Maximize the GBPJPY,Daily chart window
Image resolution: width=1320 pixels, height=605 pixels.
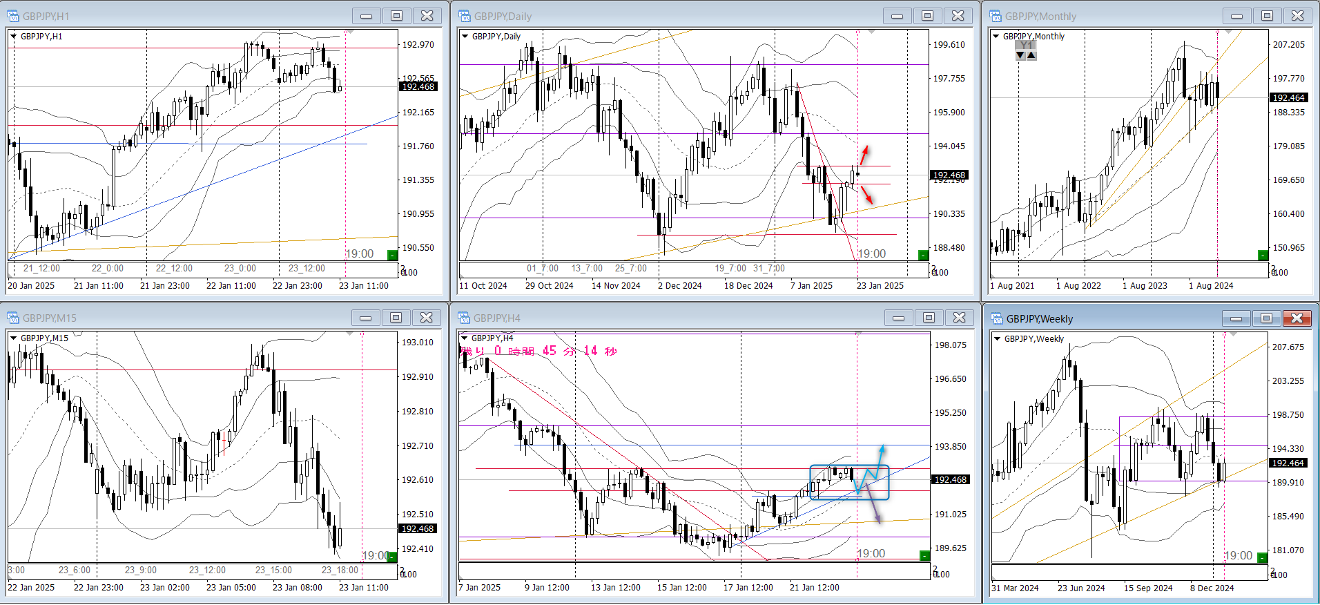pos(927,16)
